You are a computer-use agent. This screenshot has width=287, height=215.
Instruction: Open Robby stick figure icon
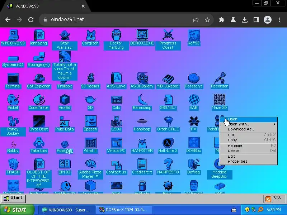tap(13, 145)
